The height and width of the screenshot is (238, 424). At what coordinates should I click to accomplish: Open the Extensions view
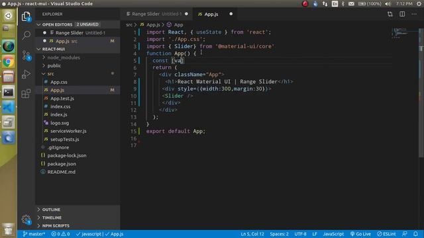coord(26,93)
